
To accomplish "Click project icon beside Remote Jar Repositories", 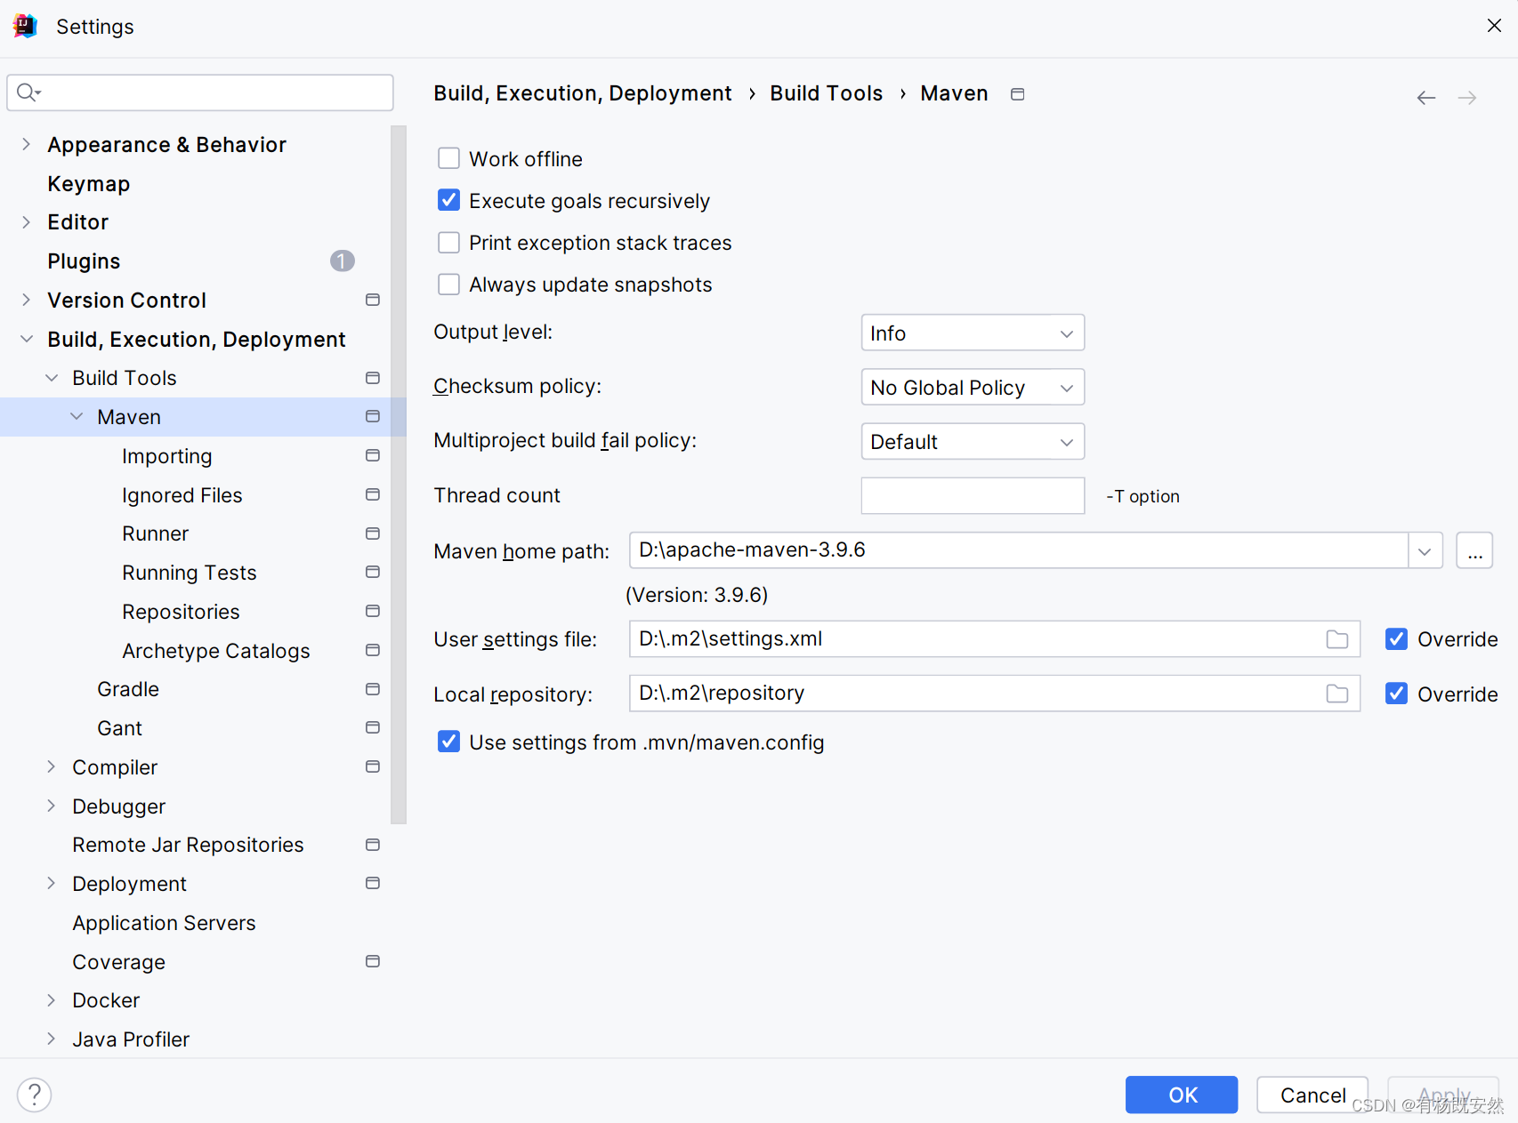I will (x=373, y=845).
